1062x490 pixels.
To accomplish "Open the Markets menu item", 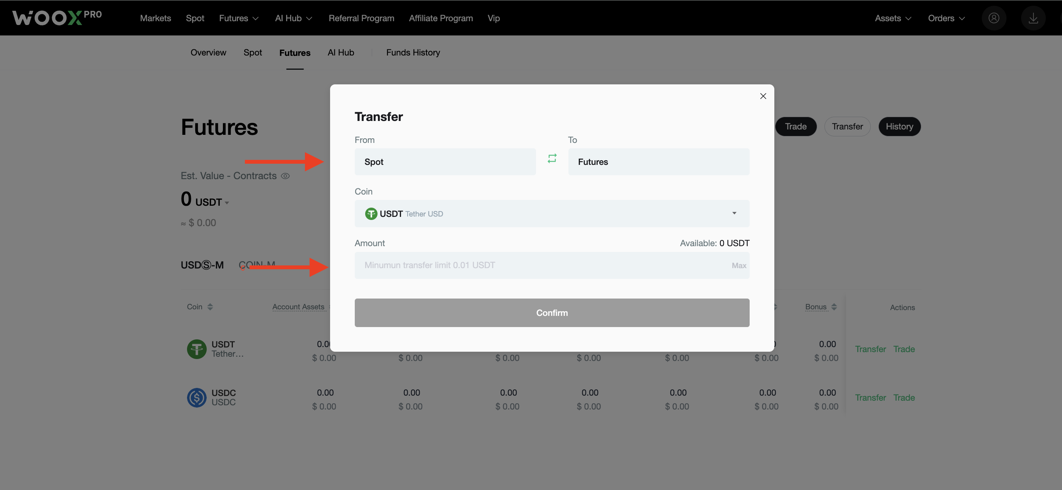I will (155, 18).
